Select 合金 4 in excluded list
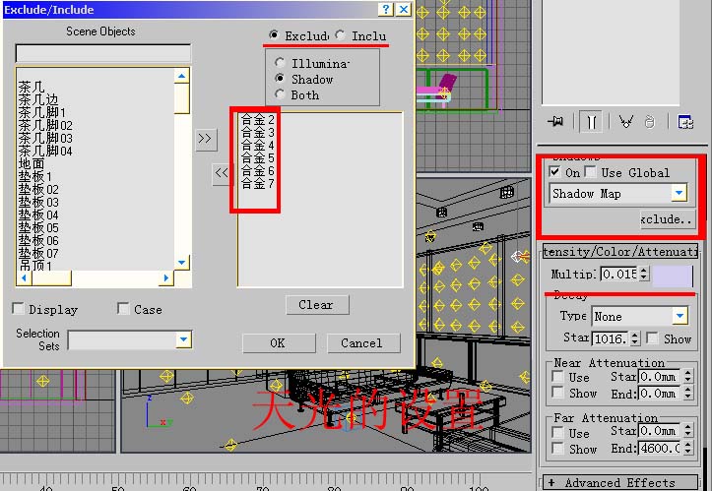This screenshot has width=712, height=491. click(257, 146)
